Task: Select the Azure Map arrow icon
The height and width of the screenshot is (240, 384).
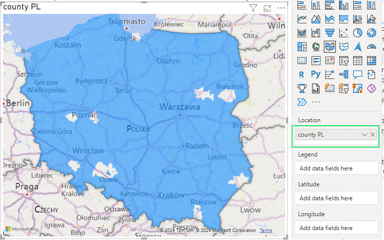Action: coord(357,47)
